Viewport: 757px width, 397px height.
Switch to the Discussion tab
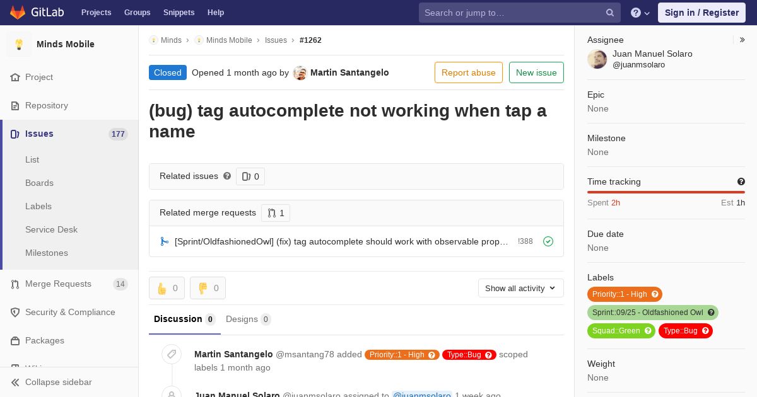[x=185, y=319]
